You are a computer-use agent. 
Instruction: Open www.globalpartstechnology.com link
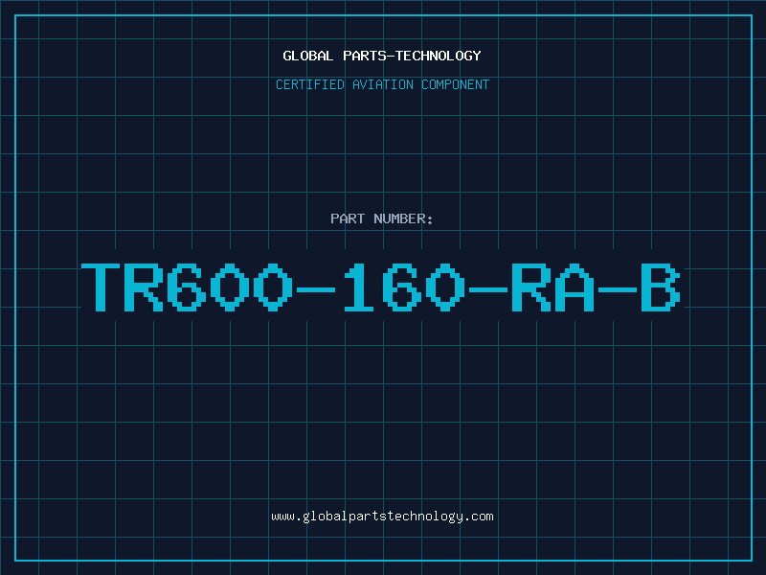coord(382,517)
